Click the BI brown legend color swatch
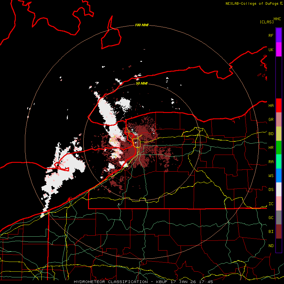 click(x=279, y=232)
